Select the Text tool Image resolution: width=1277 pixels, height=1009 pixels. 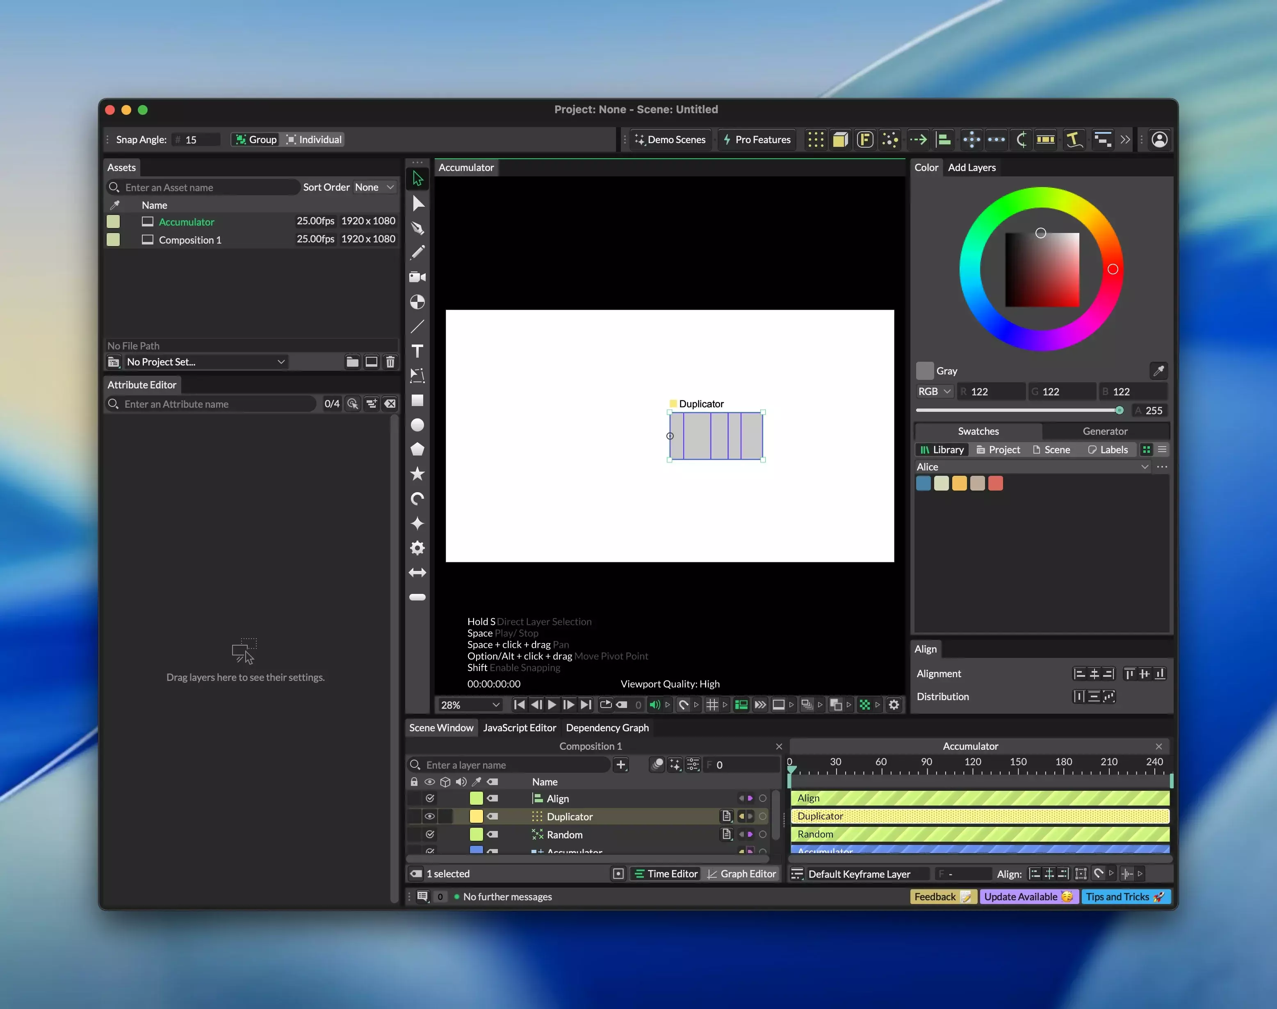417,352
